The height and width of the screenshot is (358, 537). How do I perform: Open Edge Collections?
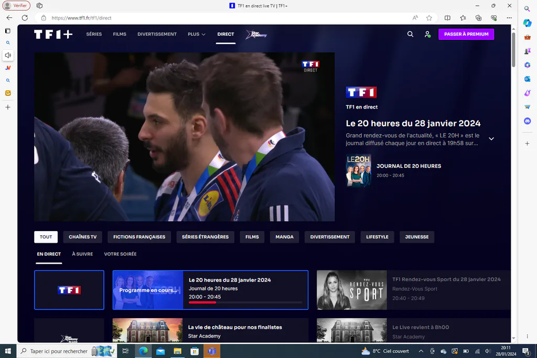coord(478,18)
